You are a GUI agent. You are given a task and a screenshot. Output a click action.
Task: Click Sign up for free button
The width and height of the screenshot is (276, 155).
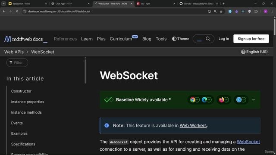point(251,39)
